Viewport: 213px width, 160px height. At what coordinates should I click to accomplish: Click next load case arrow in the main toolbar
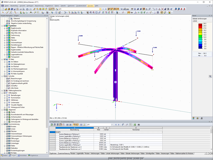(106, 9)
